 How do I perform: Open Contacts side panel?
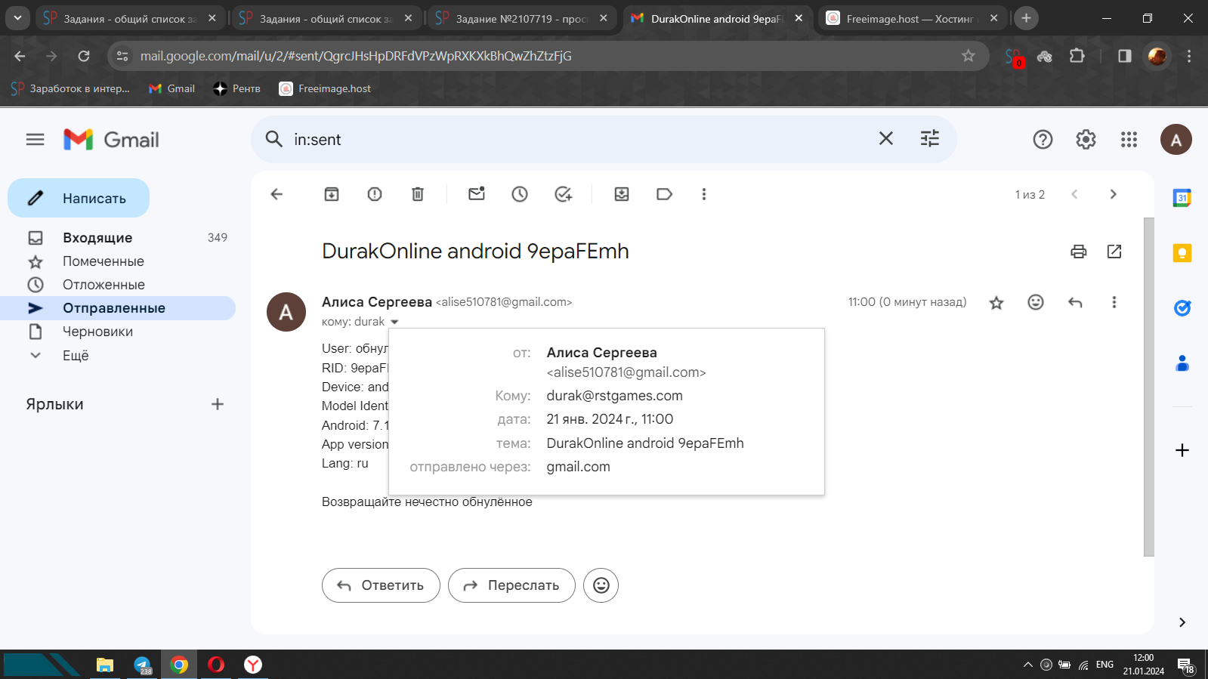[x=1182, y=363]
